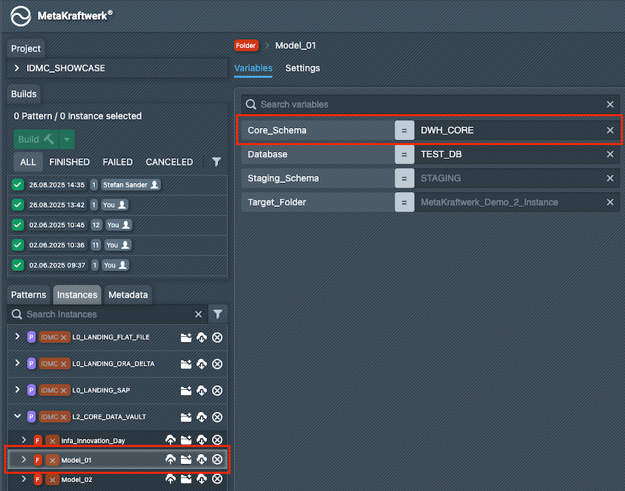The width and height of the screenshot is (625, 491).
Task: Expand the IDMC_SHOWCASE project chevron
Action: coord(17,69)
